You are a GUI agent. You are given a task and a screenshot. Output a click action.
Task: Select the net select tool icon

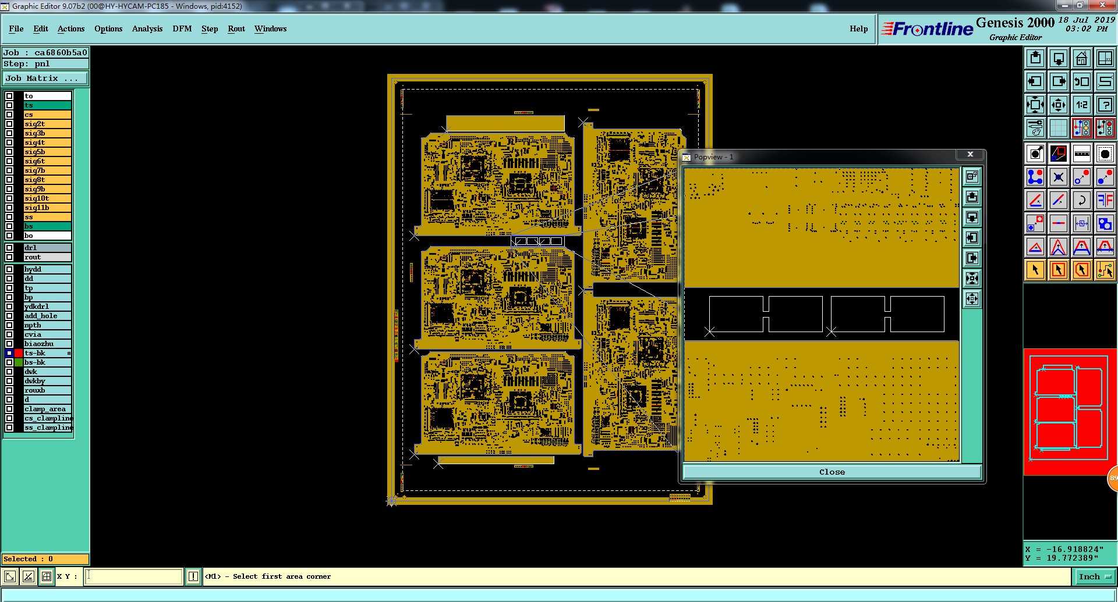(x=1105, y=270)
